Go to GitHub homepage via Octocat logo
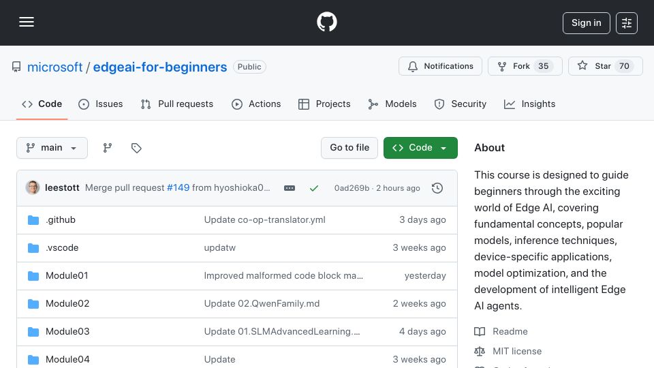654x368 pixels. pos(326,22)
